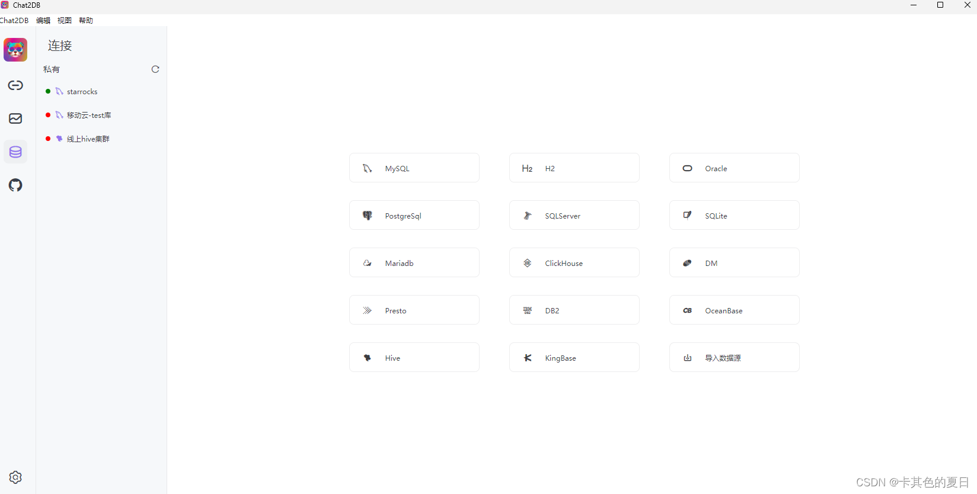Create a new Oracle connection
This screenshot has width=977, height=494.
tap(735, 168)
